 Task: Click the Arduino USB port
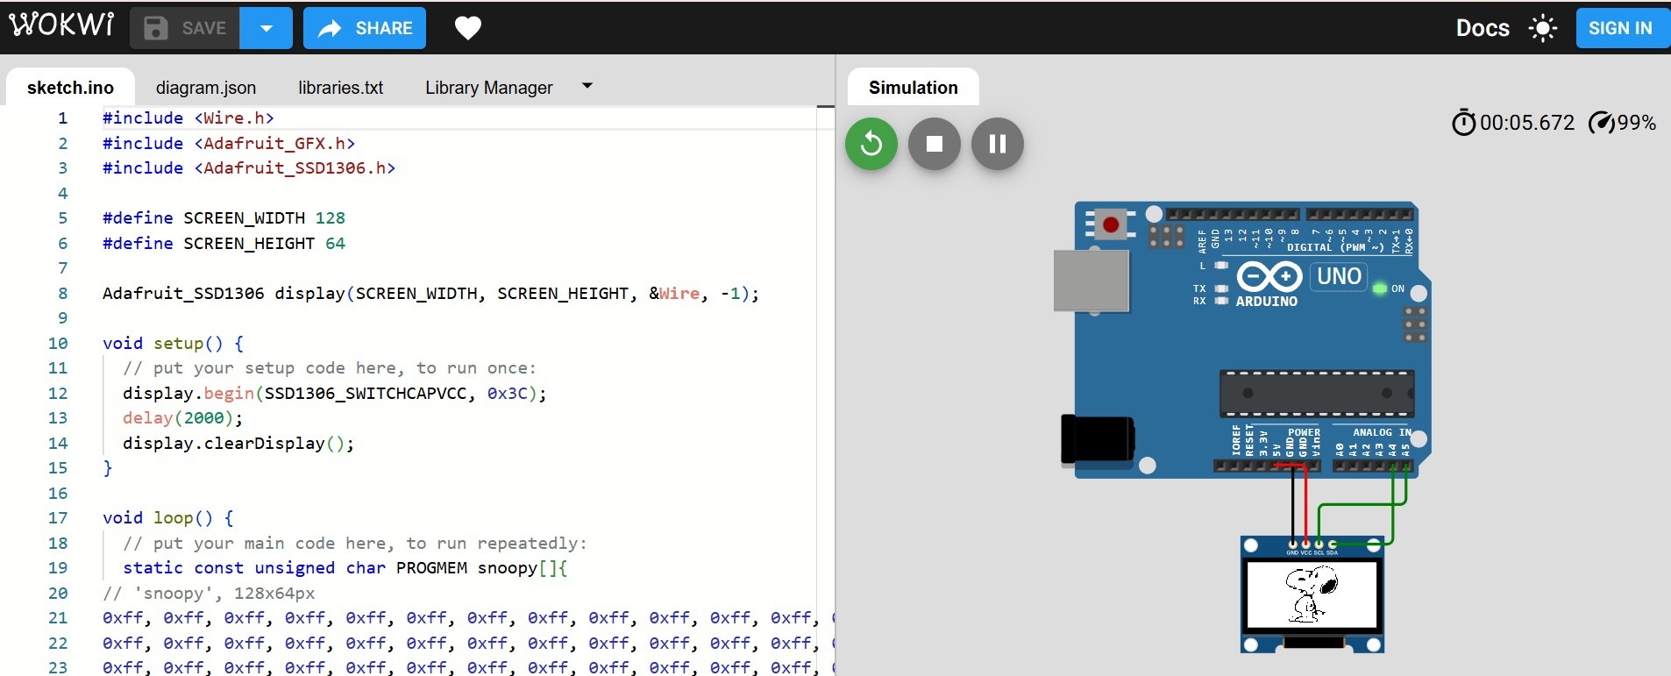click(1091, 281)
